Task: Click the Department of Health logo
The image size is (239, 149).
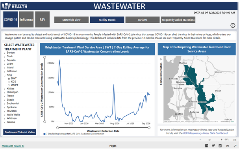Action: (x=15, y=6)
